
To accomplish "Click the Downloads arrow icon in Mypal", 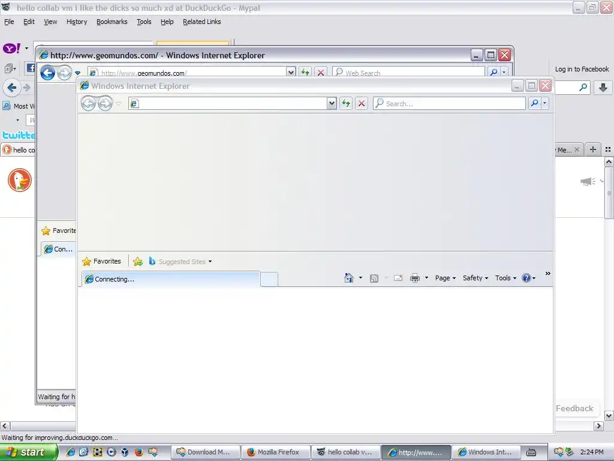I will click(603, 88).
